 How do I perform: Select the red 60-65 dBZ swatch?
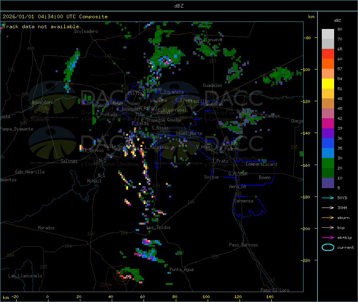pos(328,54)
